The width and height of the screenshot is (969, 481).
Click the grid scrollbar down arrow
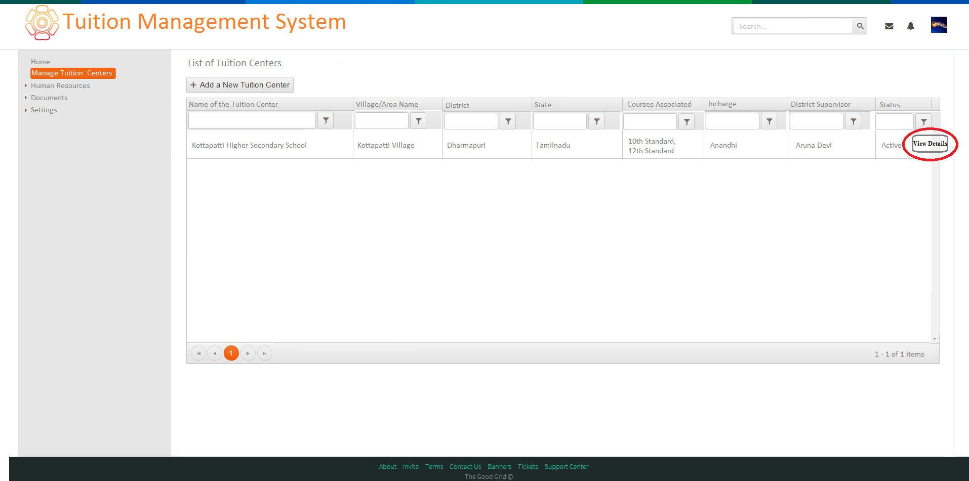[x=935, y=338]
